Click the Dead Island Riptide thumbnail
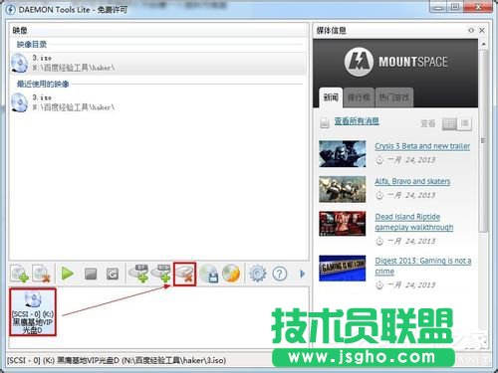Viewport: 498px width, 373px height. (x=343, y=224)
